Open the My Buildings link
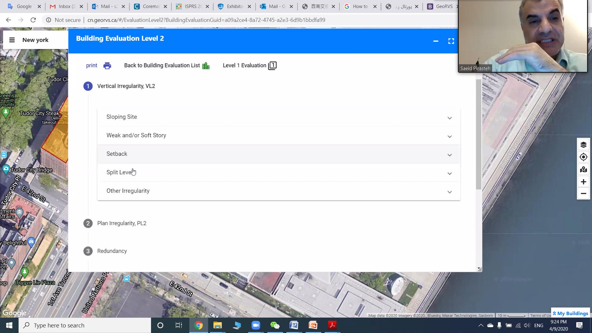Viewport: 592px width, 333px height. [571, 313]
